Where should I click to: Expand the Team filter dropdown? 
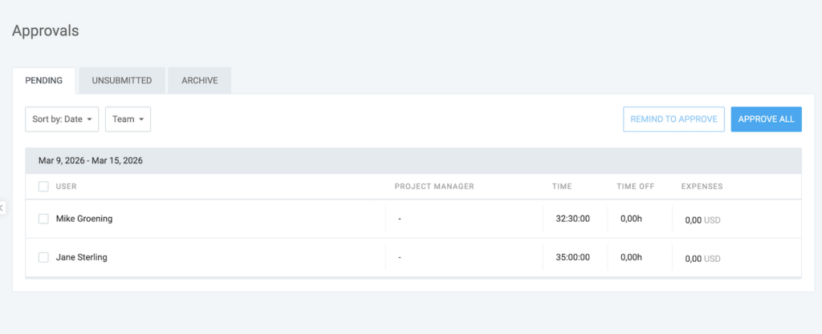[x=128, y=119]
